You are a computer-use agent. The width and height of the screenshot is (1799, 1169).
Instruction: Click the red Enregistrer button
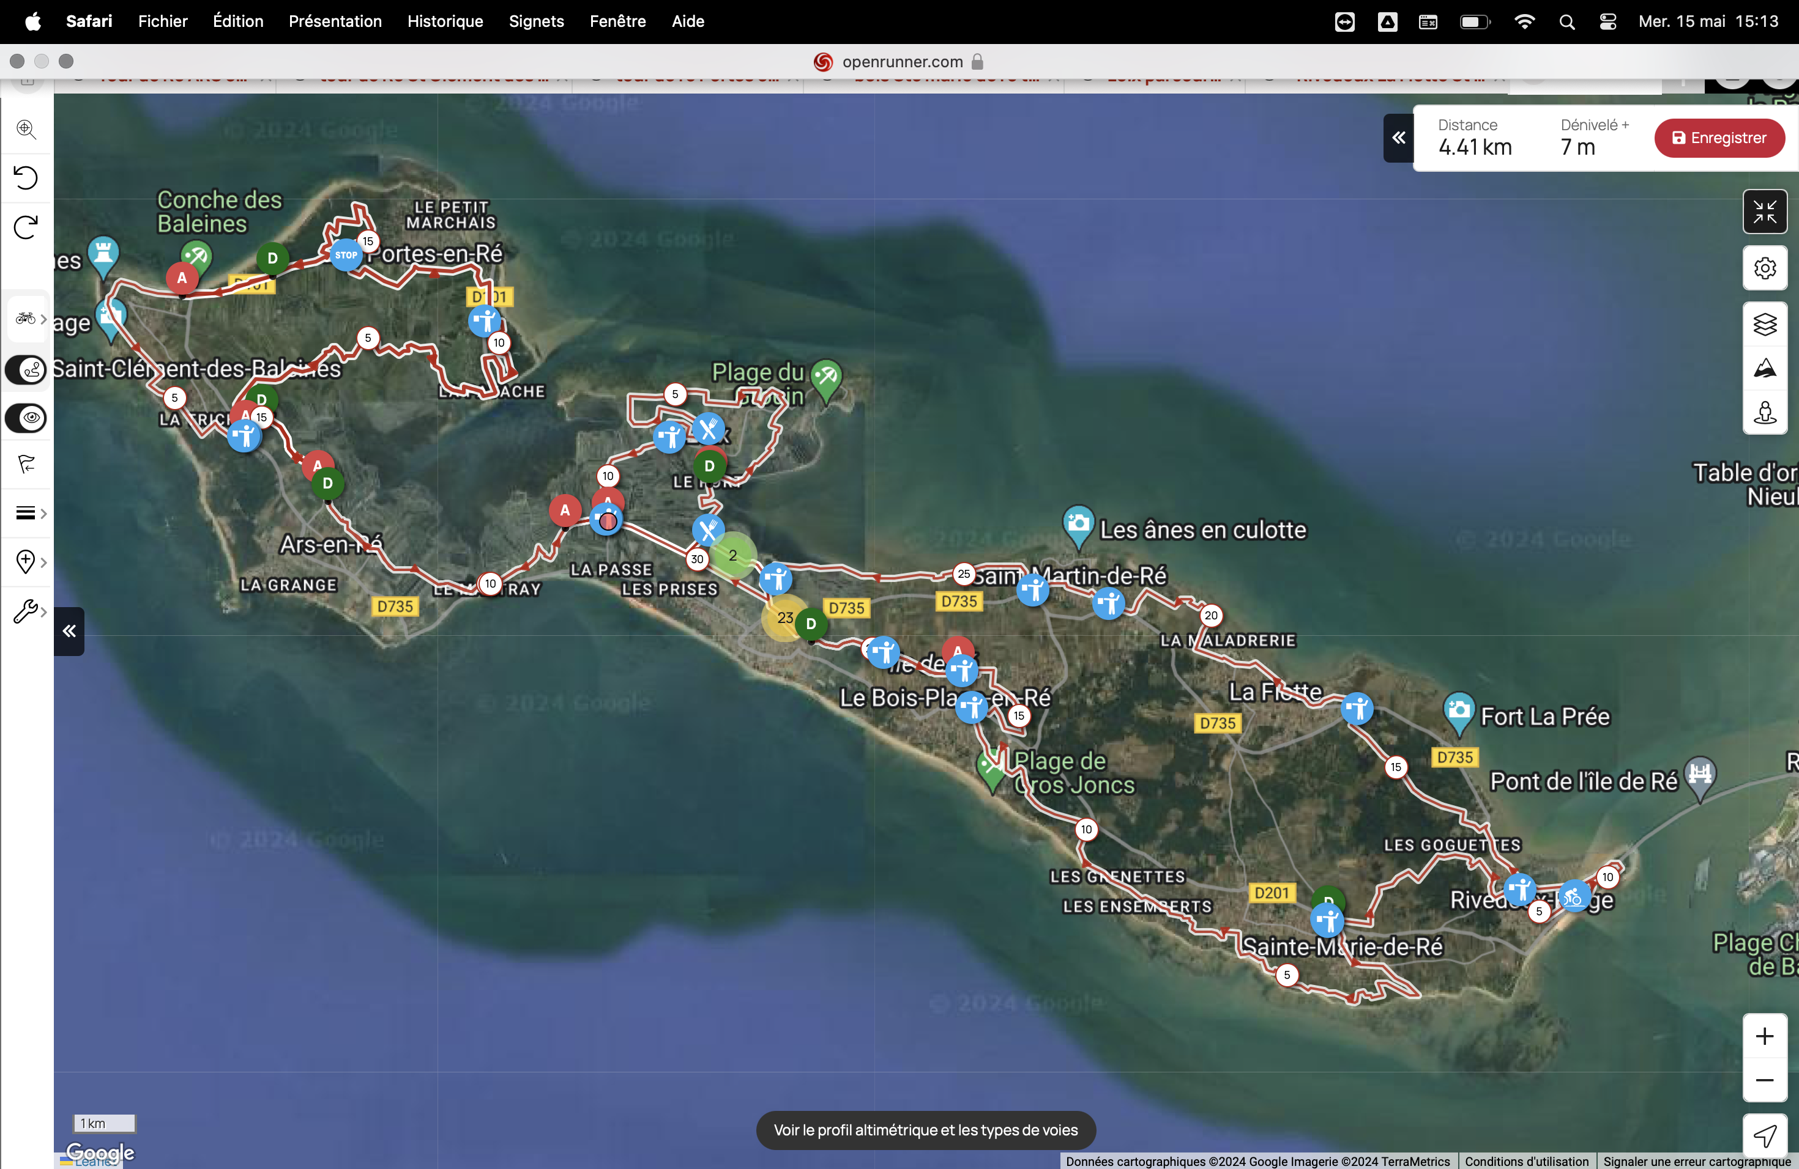coord(1719,138)
